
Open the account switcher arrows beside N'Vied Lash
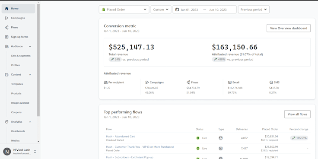35,152
